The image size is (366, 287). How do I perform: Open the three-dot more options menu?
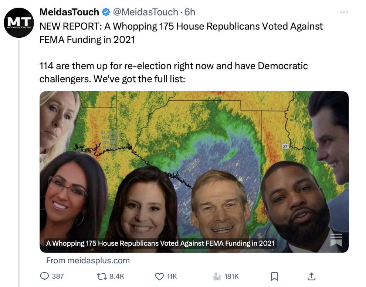(x=344, y=12)
